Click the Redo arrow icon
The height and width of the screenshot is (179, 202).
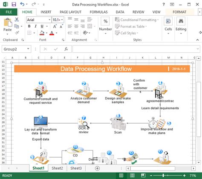34,4
